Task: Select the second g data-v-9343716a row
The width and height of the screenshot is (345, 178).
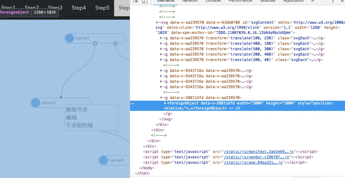Action: 208,76
